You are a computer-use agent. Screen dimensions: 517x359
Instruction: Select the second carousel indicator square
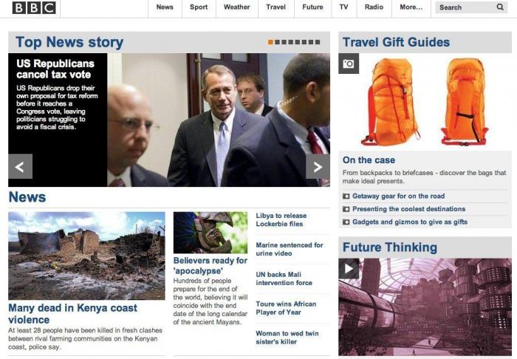(277, 42)
